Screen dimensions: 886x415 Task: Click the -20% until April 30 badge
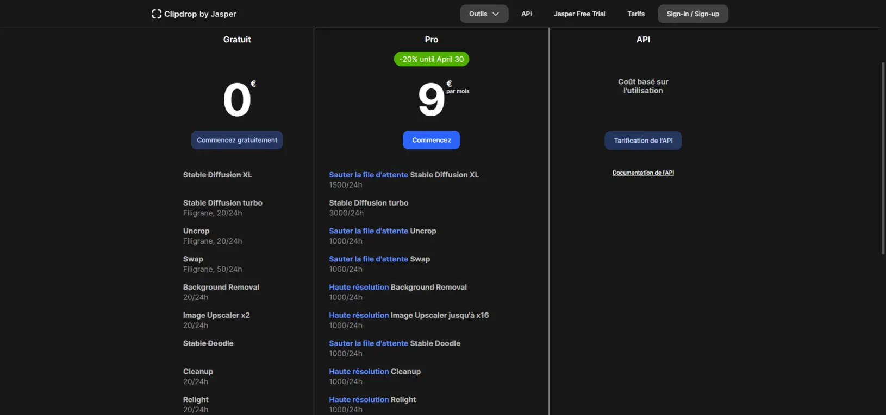[432, 59]
